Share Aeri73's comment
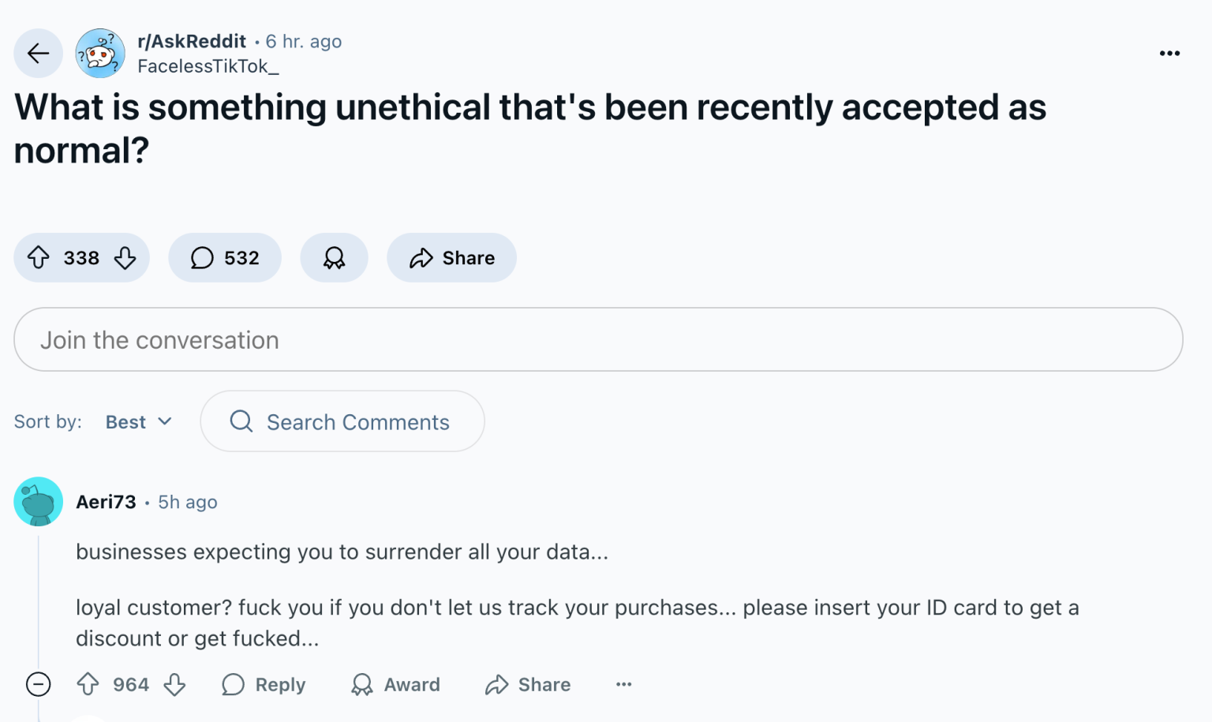The width and height of the screenshot is (1212, 722). [527, 684]
